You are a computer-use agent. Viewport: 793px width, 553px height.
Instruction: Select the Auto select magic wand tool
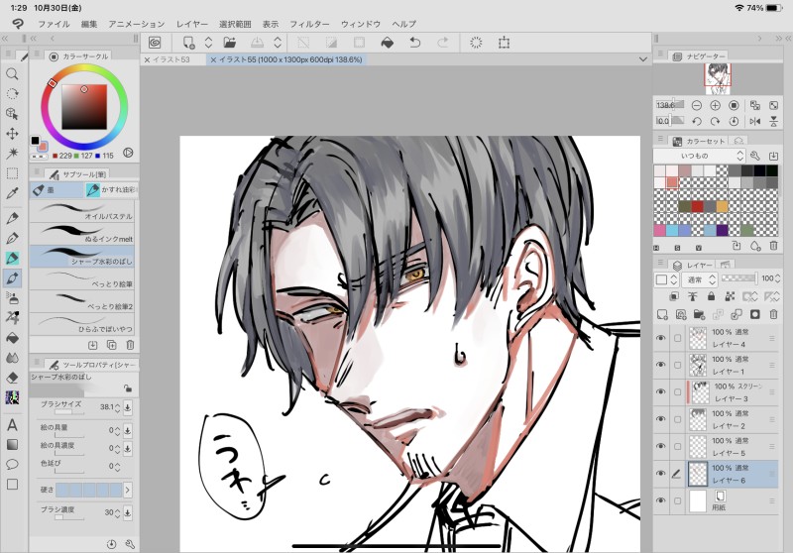[12, 153]
